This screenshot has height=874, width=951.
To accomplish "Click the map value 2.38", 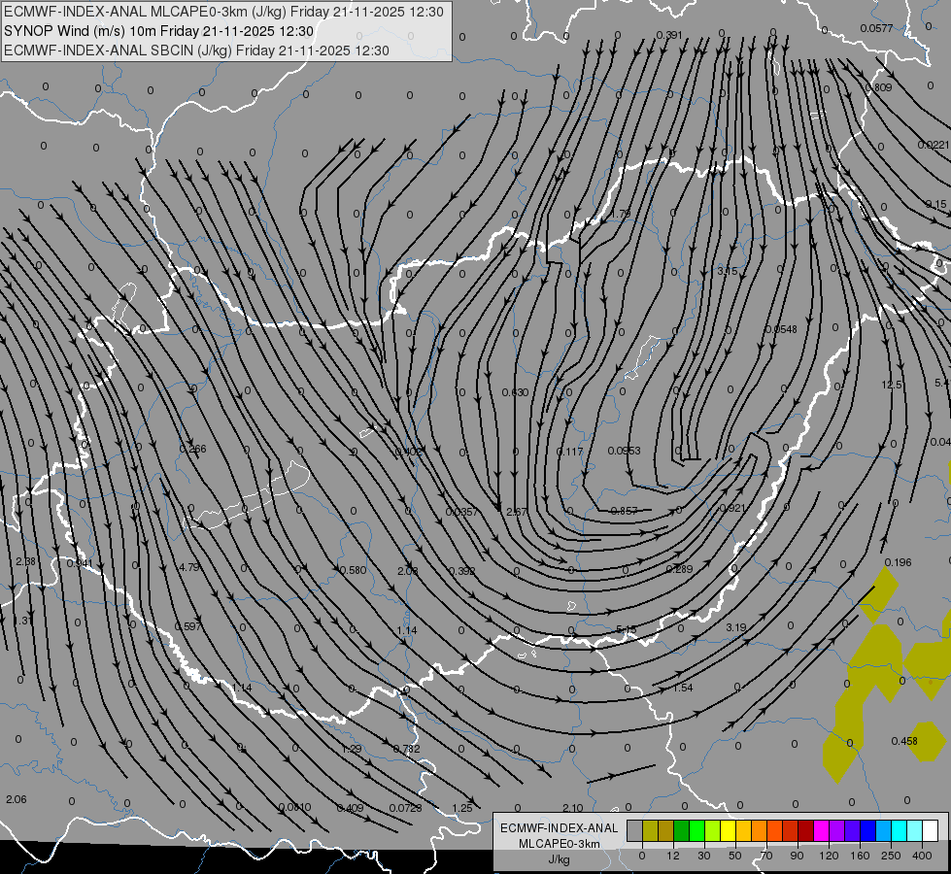I will coord(25,561).
